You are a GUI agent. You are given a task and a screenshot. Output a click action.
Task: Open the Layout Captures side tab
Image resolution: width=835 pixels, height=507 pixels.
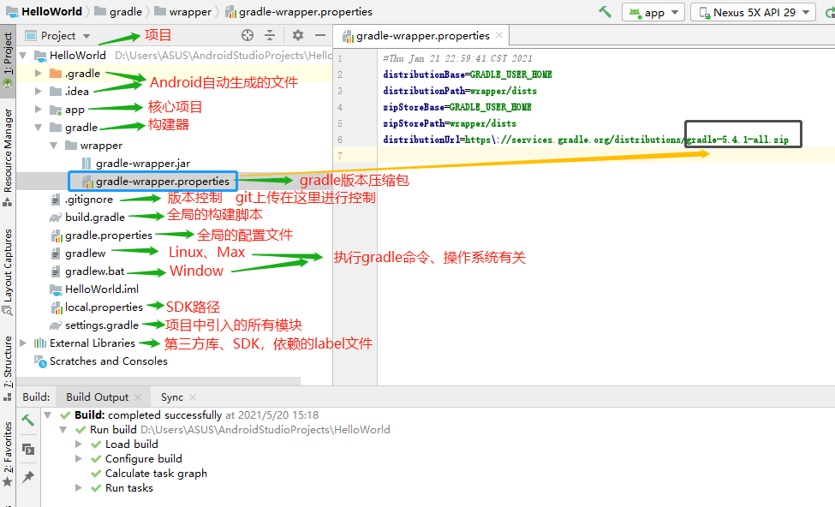click(8, 271)
